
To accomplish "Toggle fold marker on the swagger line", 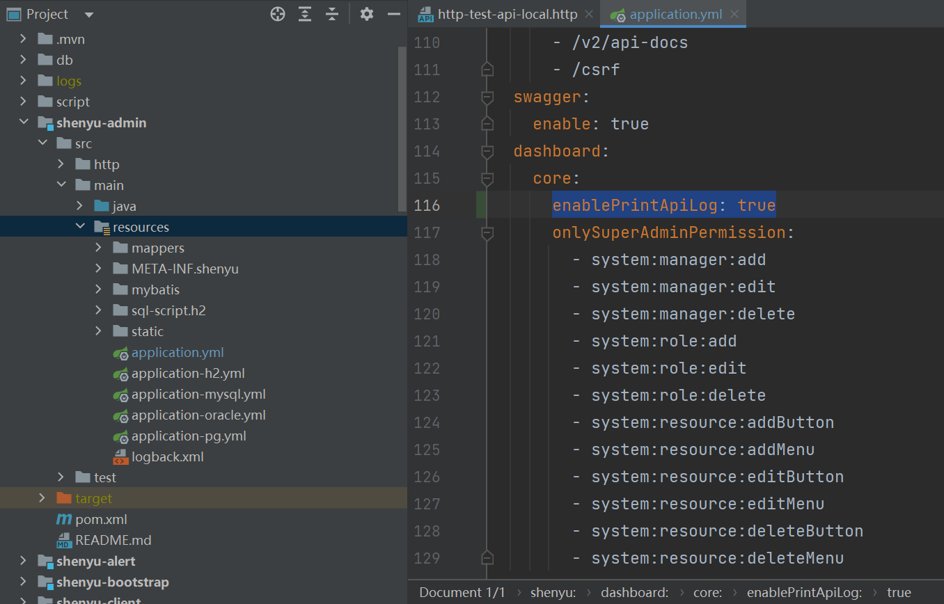I will 487,97.
